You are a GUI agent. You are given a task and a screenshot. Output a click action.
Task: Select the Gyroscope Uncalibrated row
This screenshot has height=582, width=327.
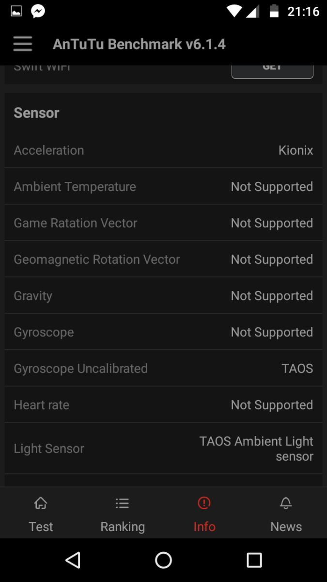click(x=163, y=369)
